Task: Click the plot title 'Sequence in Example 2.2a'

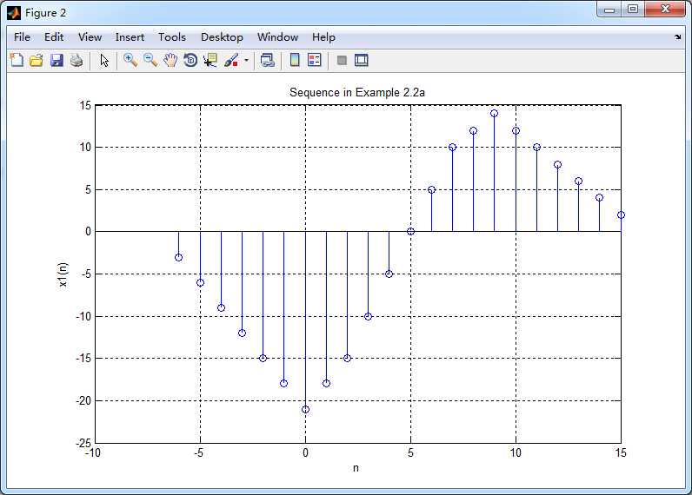Action: point(357,92)
